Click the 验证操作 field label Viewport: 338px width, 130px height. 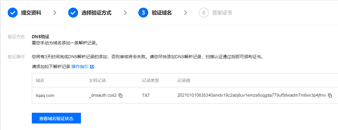(x=16, y=57)
